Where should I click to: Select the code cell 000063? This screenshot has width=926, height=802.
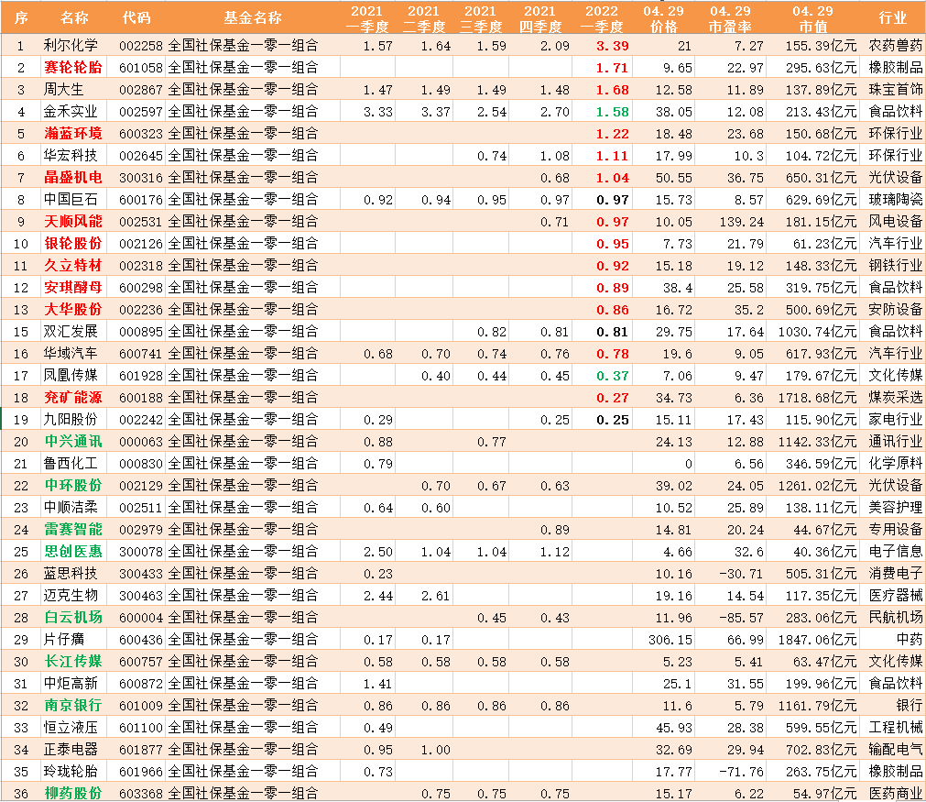click(x=140, y=442)
